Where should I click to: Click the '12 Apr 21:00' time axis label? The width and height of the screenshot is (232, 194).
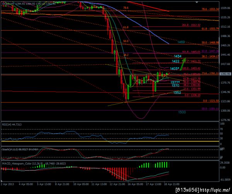(x=118, y=184)
